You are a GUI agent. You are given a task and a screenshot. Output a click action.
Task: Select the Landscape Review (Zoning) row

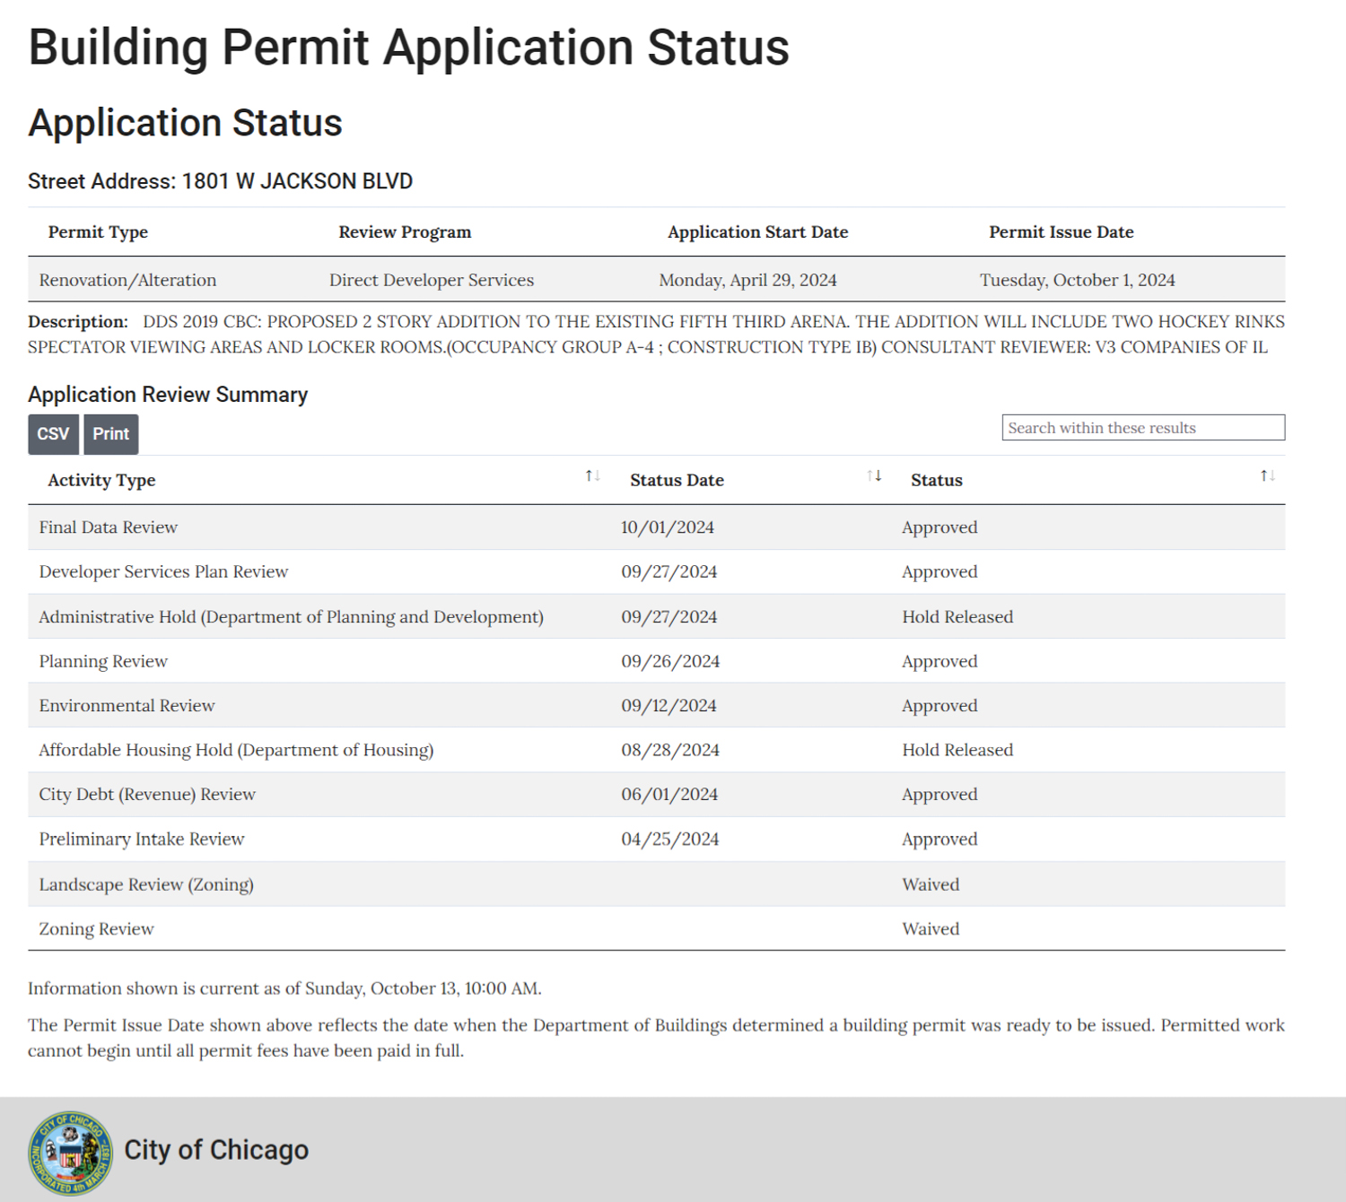pos(656,884)
